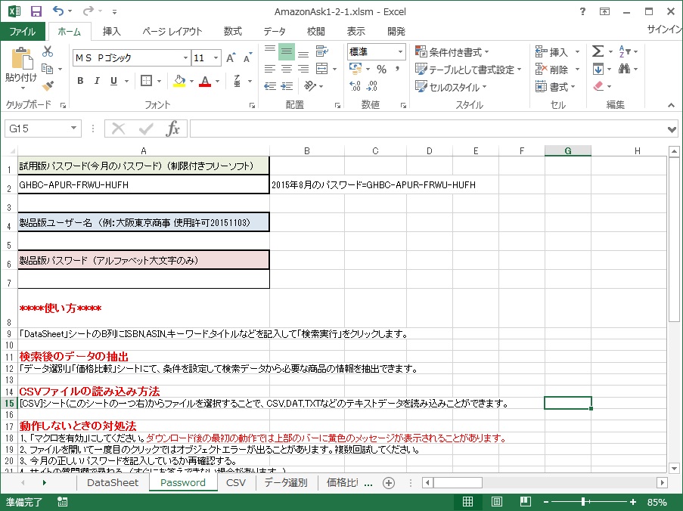Open the number format dropdown

[x=400, y=52]
